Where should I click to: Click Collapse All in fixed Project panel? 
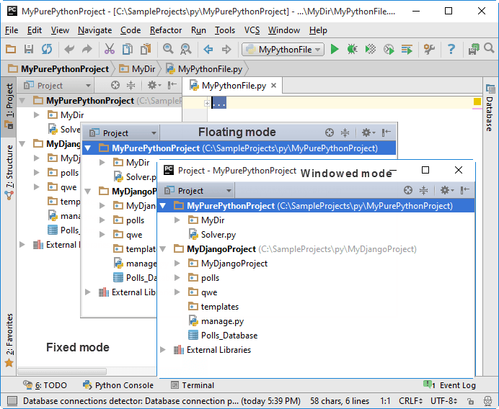[131, 85]
